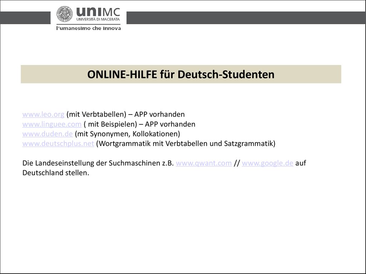Click the text "(mit Verbtabellen) – APP vorhanden"
The height and width of the screenshot is (274, 366).
coord(125,115)
